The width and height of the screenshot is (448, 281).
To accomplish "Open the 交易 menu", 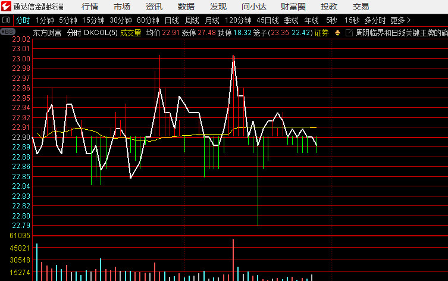I will pyautogui.click(x=361, y=7).
